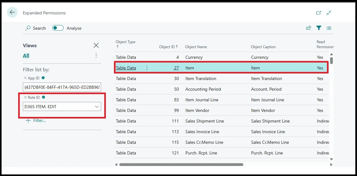The image size is (357, 176).
Task: Click Object ID 121 cell
Action: click(x=175, y=153)
